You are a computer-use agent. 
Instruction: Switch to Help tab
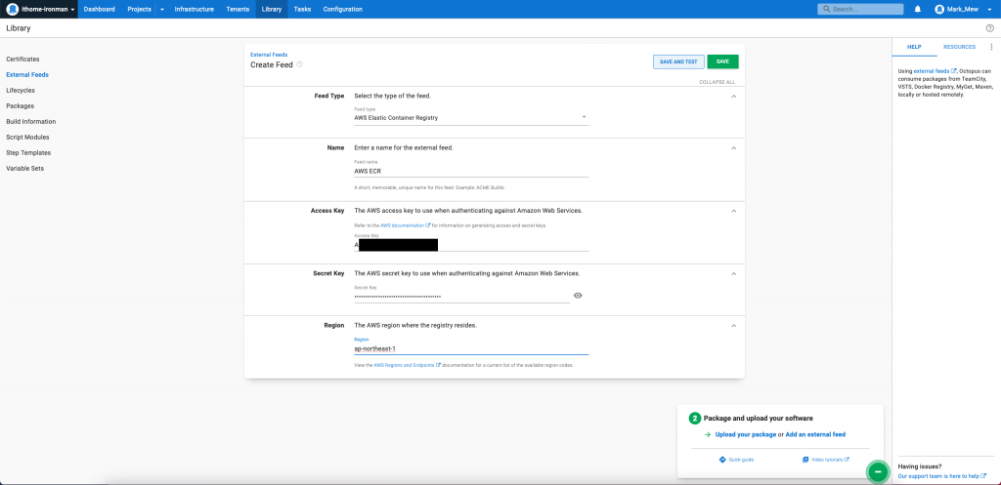(x=914, y=47)
